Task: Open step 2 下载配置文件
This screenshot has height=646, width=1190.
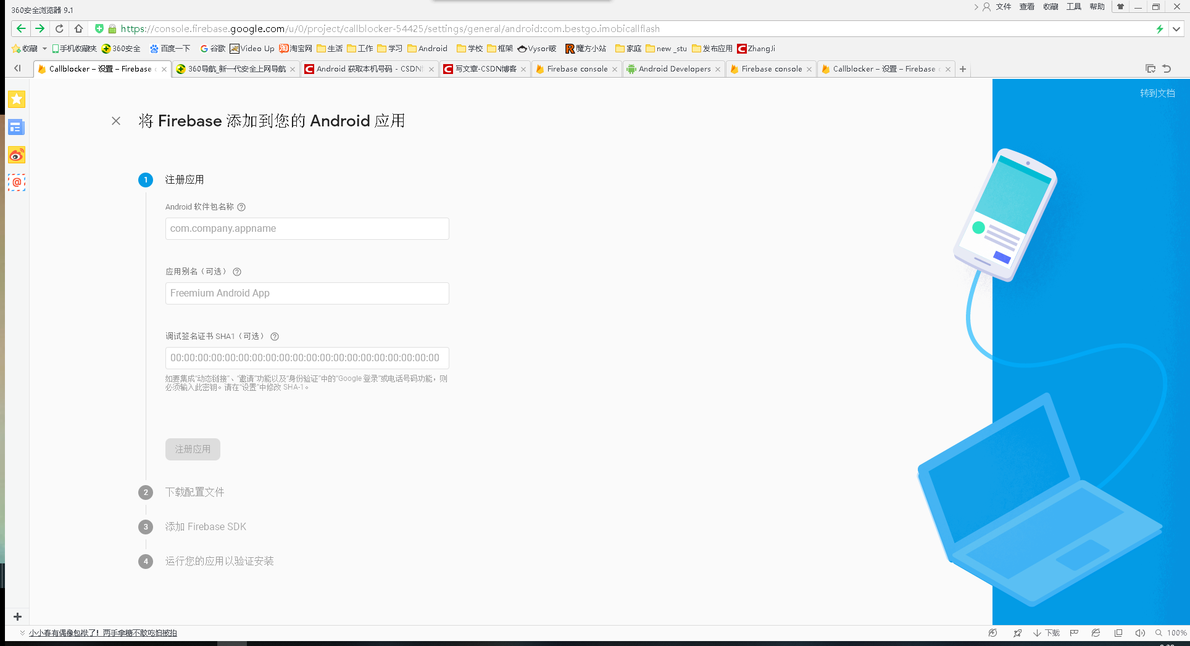Action: 194,492
